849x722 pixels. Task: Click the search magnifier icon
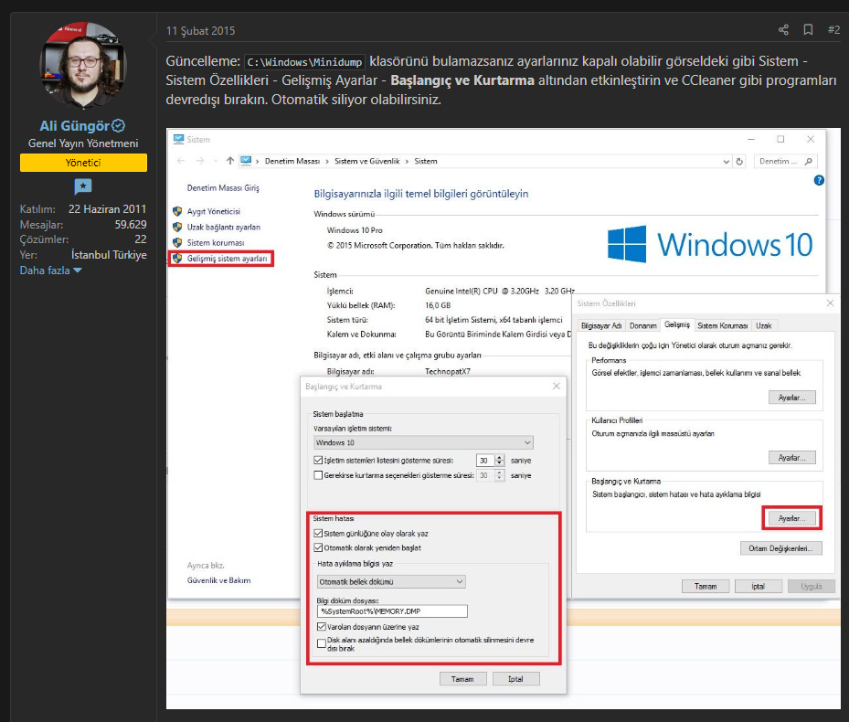(x=809, y=162)
